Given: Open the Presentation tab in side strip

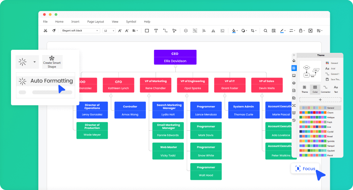Looking at the screenshot, I should tap(294, 113).
